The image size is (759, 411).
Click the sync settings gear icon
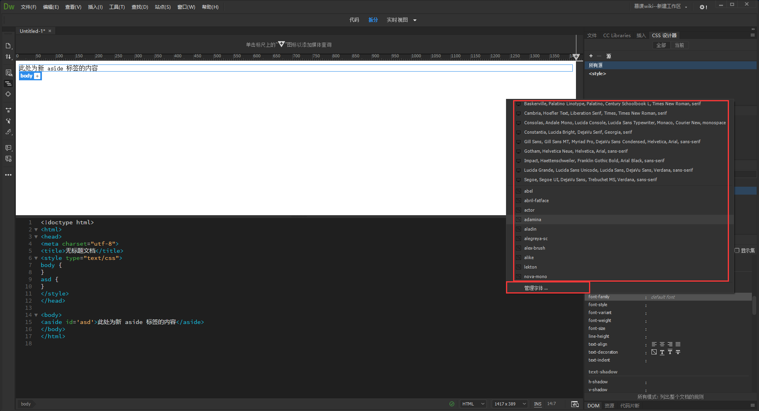coord(703,7)
